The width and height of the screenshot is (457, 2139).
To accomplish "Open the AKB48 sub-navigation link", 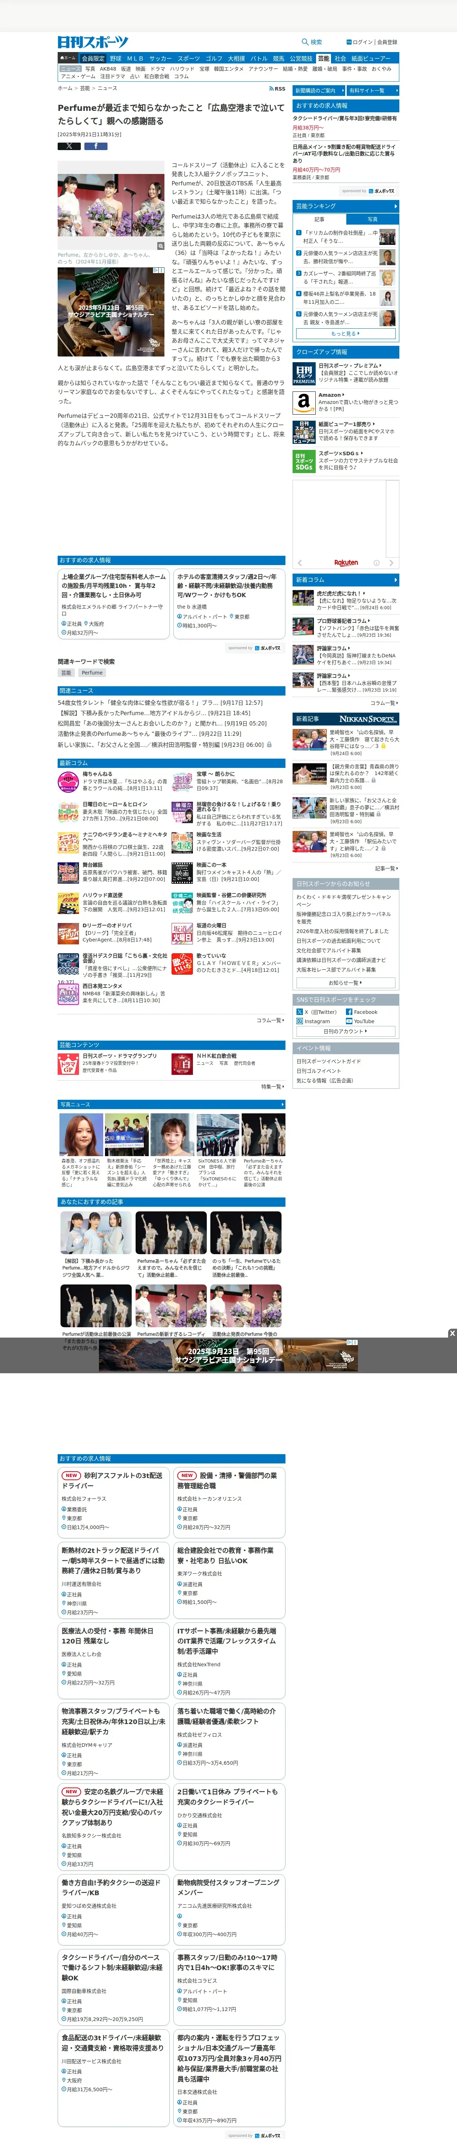I will [109, 69].
